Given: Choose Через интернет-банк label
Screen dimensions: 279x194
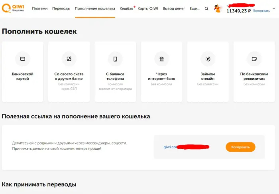Looking at the screenshot, I should tap(161, 76).
